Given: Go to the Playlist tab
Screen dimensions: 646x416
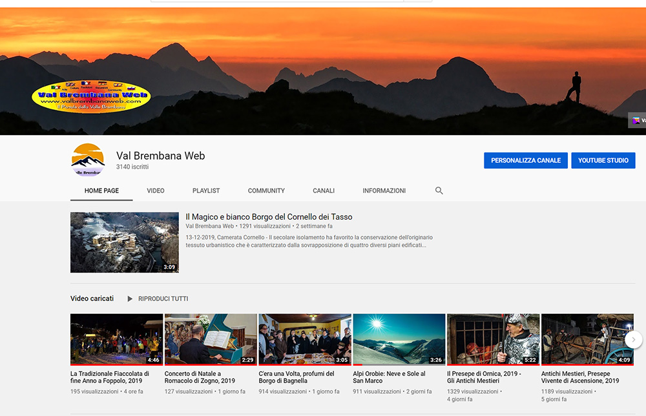Looking at the screenshot, I should click(206, 191).
